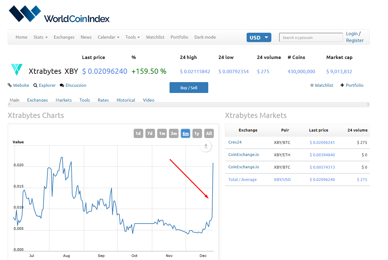
Task: Switch to the Main tab
Action: coord(15,100)
